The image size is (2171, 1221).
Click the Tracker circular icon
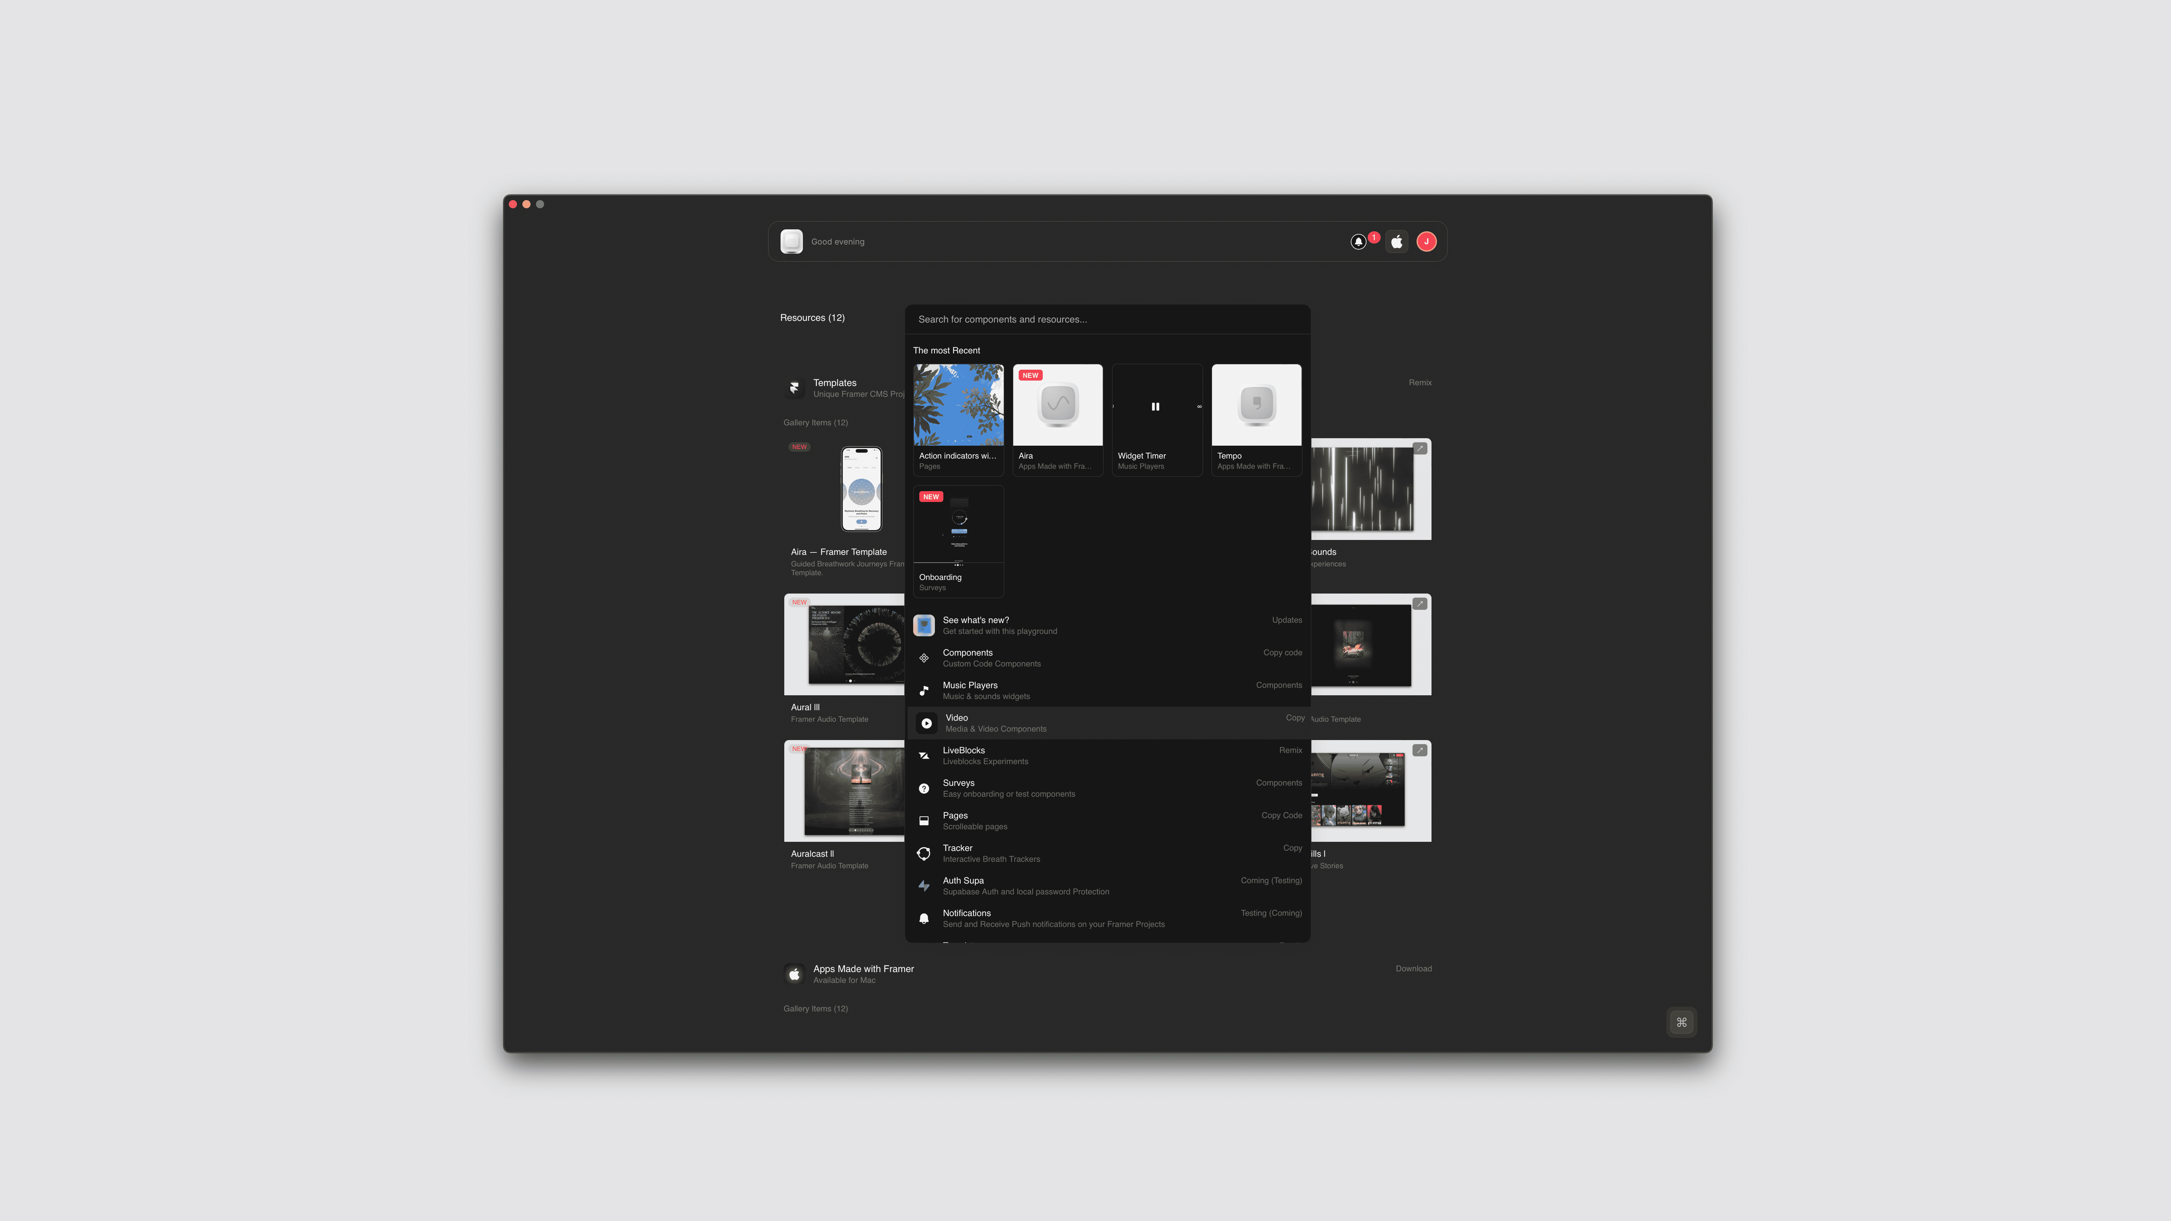click(x=924, y=854)
